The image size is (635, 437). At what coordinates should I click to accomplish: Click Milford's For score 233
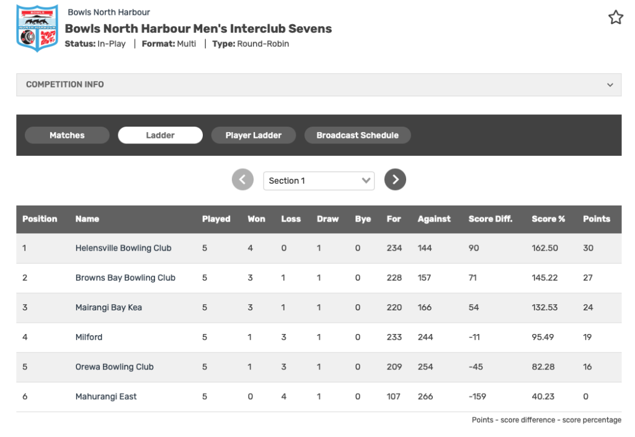(x=394, y=337)
